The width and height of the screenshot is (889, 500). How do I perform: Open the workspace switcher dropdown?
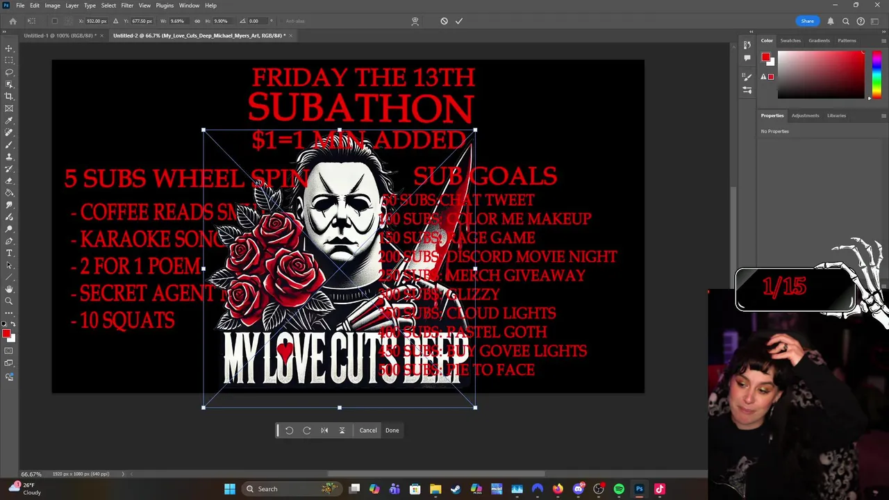pos(876,21)
